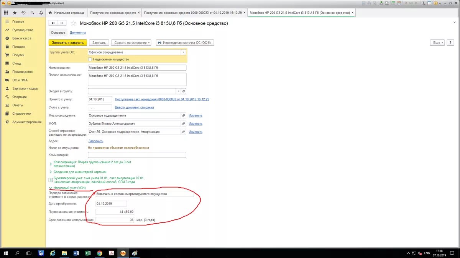The height and width of the screenshot is (258, 460).
Task: Open the Банк и касса section
Action: tap(21, 38)
